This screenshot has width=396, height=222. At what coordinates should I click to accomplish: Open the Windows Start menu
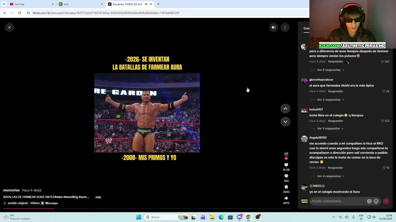point(139,217)
